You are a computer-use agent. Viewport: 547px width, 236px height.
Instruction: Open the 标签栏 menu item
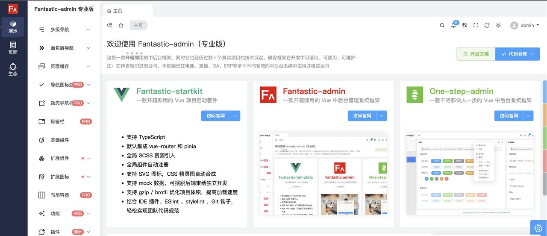[64, 121]
